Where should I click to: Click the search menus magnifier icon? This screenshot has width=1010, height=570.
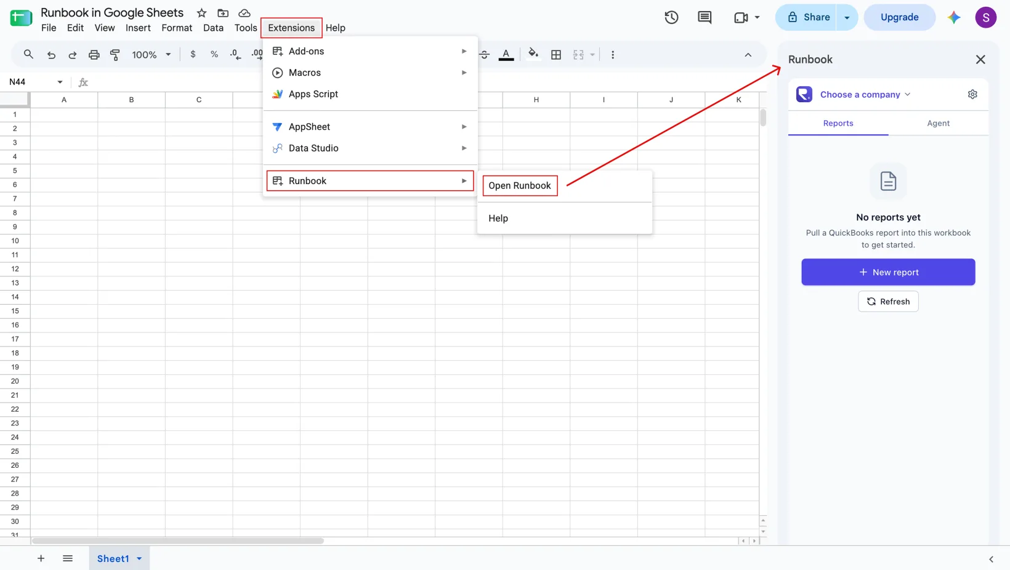pos(28,54)
